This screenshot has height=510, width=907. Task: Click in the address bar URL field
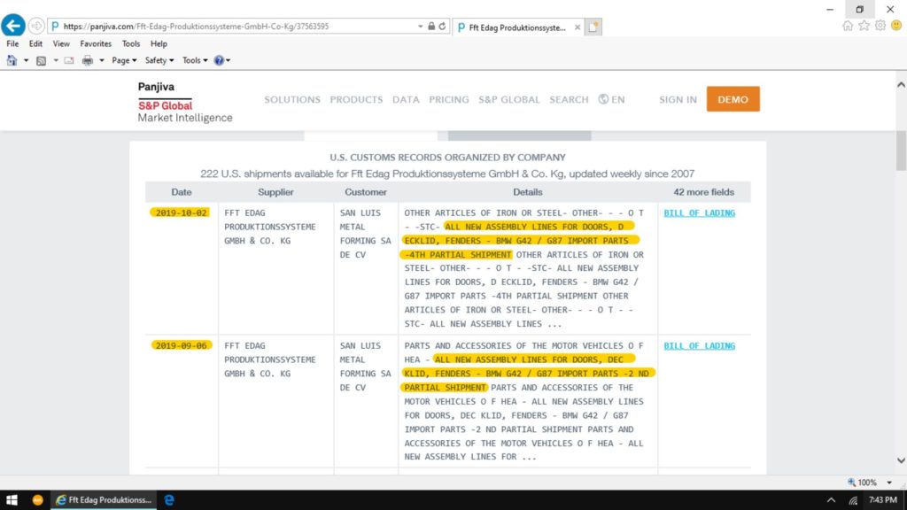click(x=237, y=26)
